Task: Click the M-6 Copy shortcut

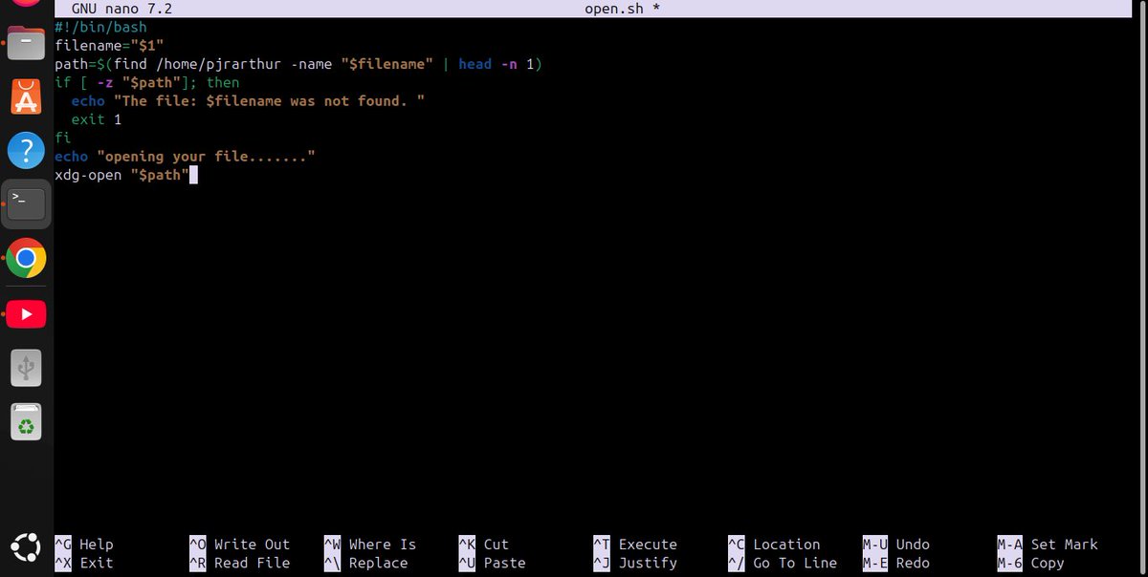Action: pos(1030,563)
